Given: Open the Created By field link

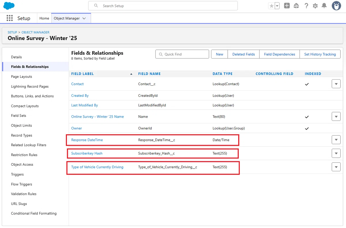Looking at the screenshot, I should point(80,95).
